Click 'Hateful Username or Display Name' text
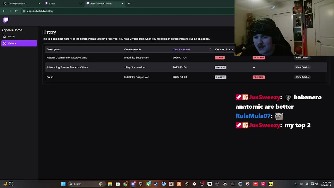Screen dimensions: 334x188 pyautogui.click(x=67, y=57)
